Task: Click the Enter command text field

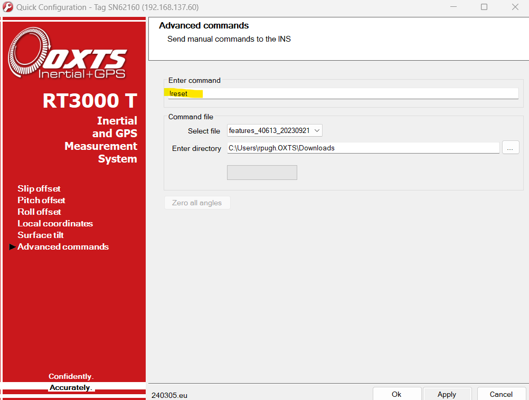Action: point(343,93)
